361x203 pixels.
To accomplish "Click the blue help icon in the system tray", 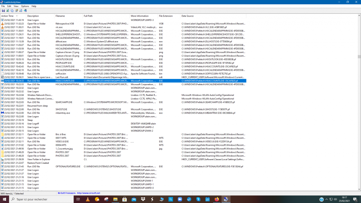I will (x=321, y=199).
